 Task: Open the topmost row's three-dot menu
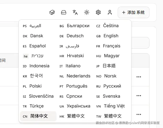(139, 77)
